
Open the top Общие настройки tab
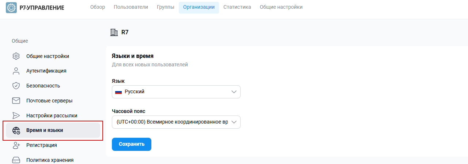pos(281,7)
